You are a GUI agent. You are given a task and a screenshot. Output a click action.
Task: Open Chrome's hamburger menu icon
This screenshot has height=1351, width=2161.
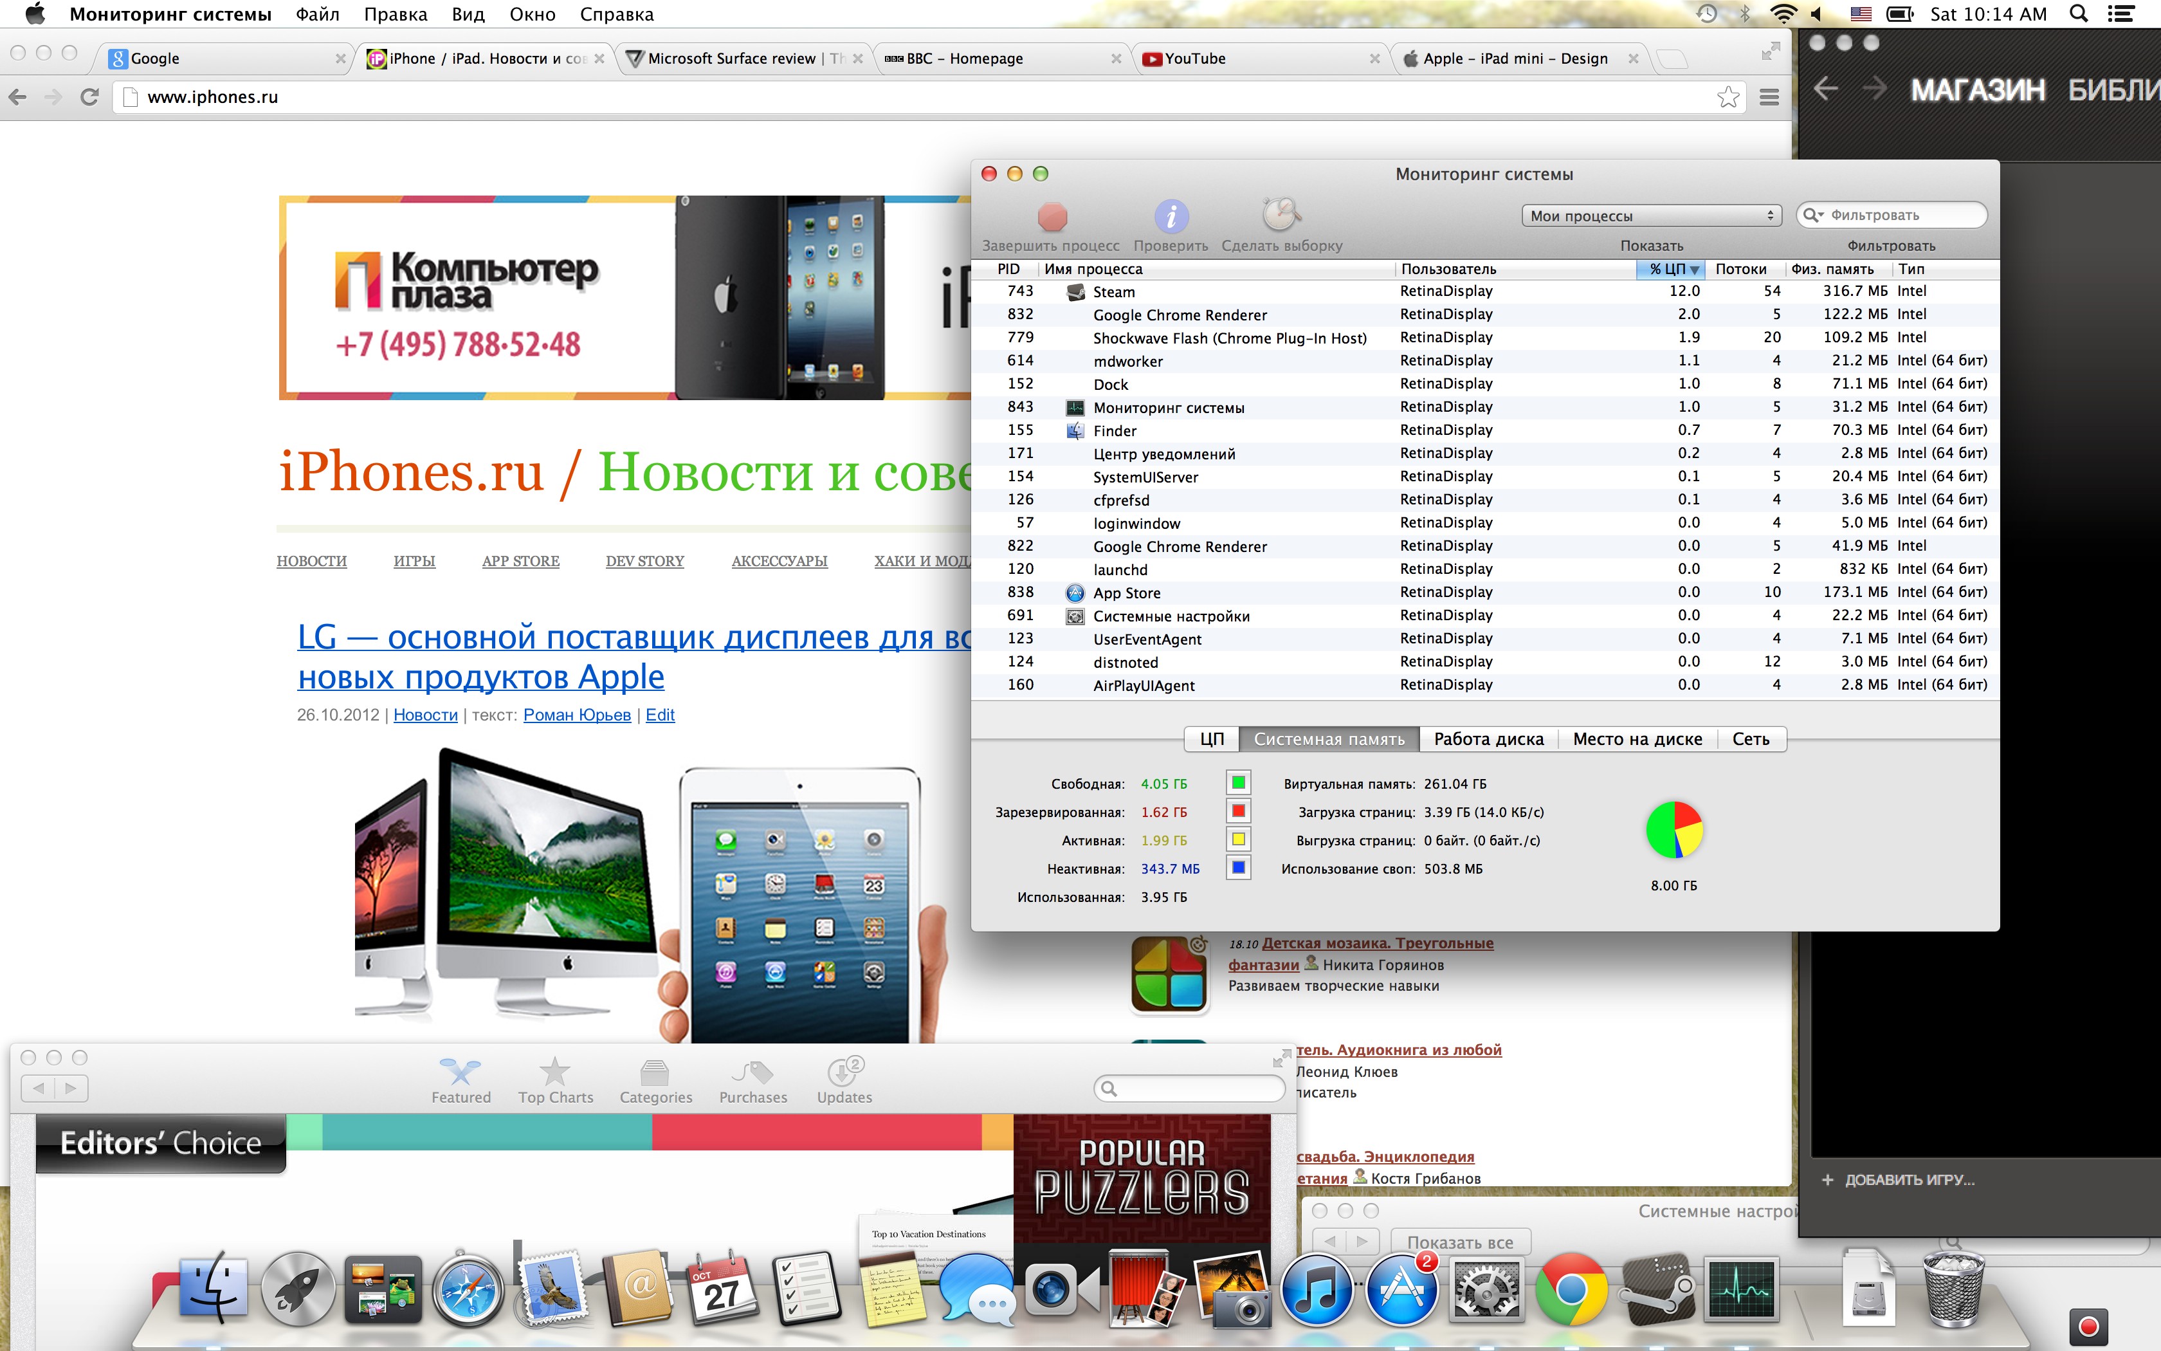(x=1769, y=97)
